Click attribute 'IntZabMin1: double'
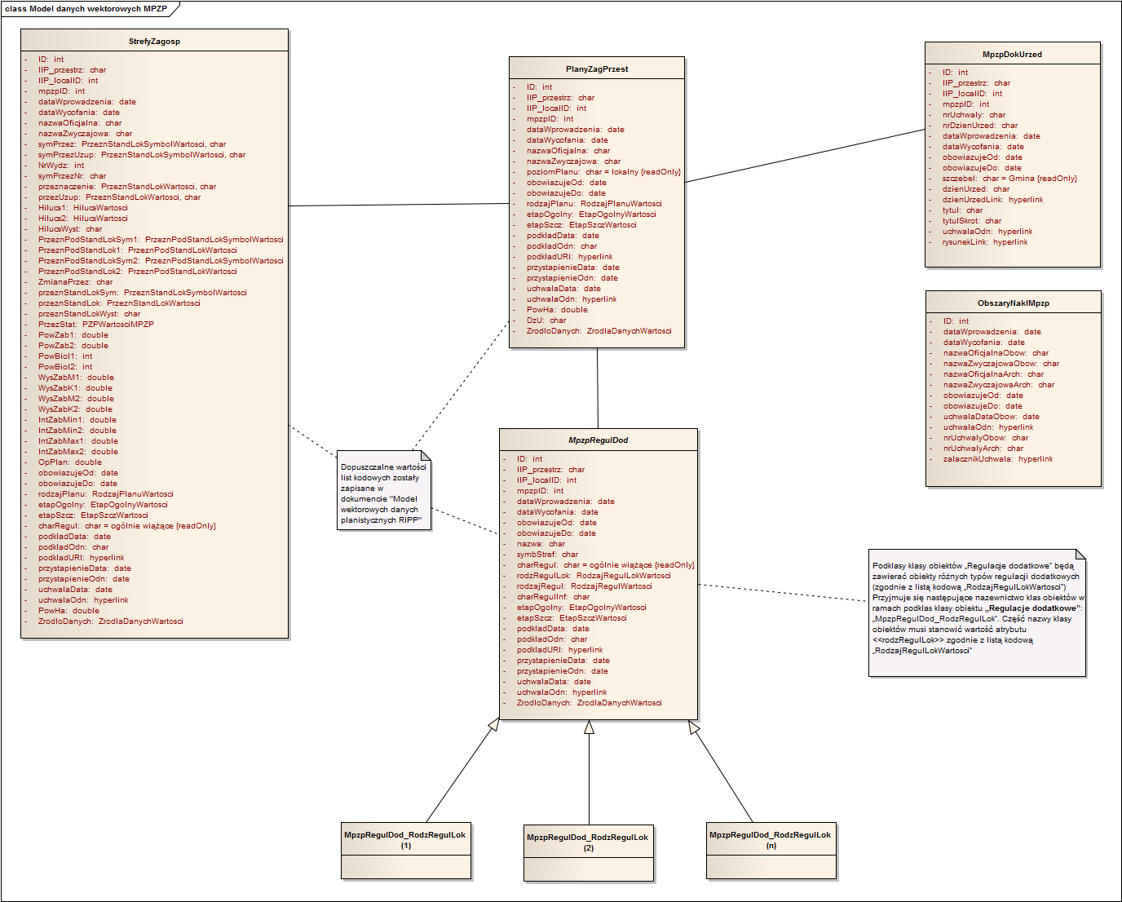The width and height of the screenshot is (1122, 902). pyautogui.click(x=77, y=420)
